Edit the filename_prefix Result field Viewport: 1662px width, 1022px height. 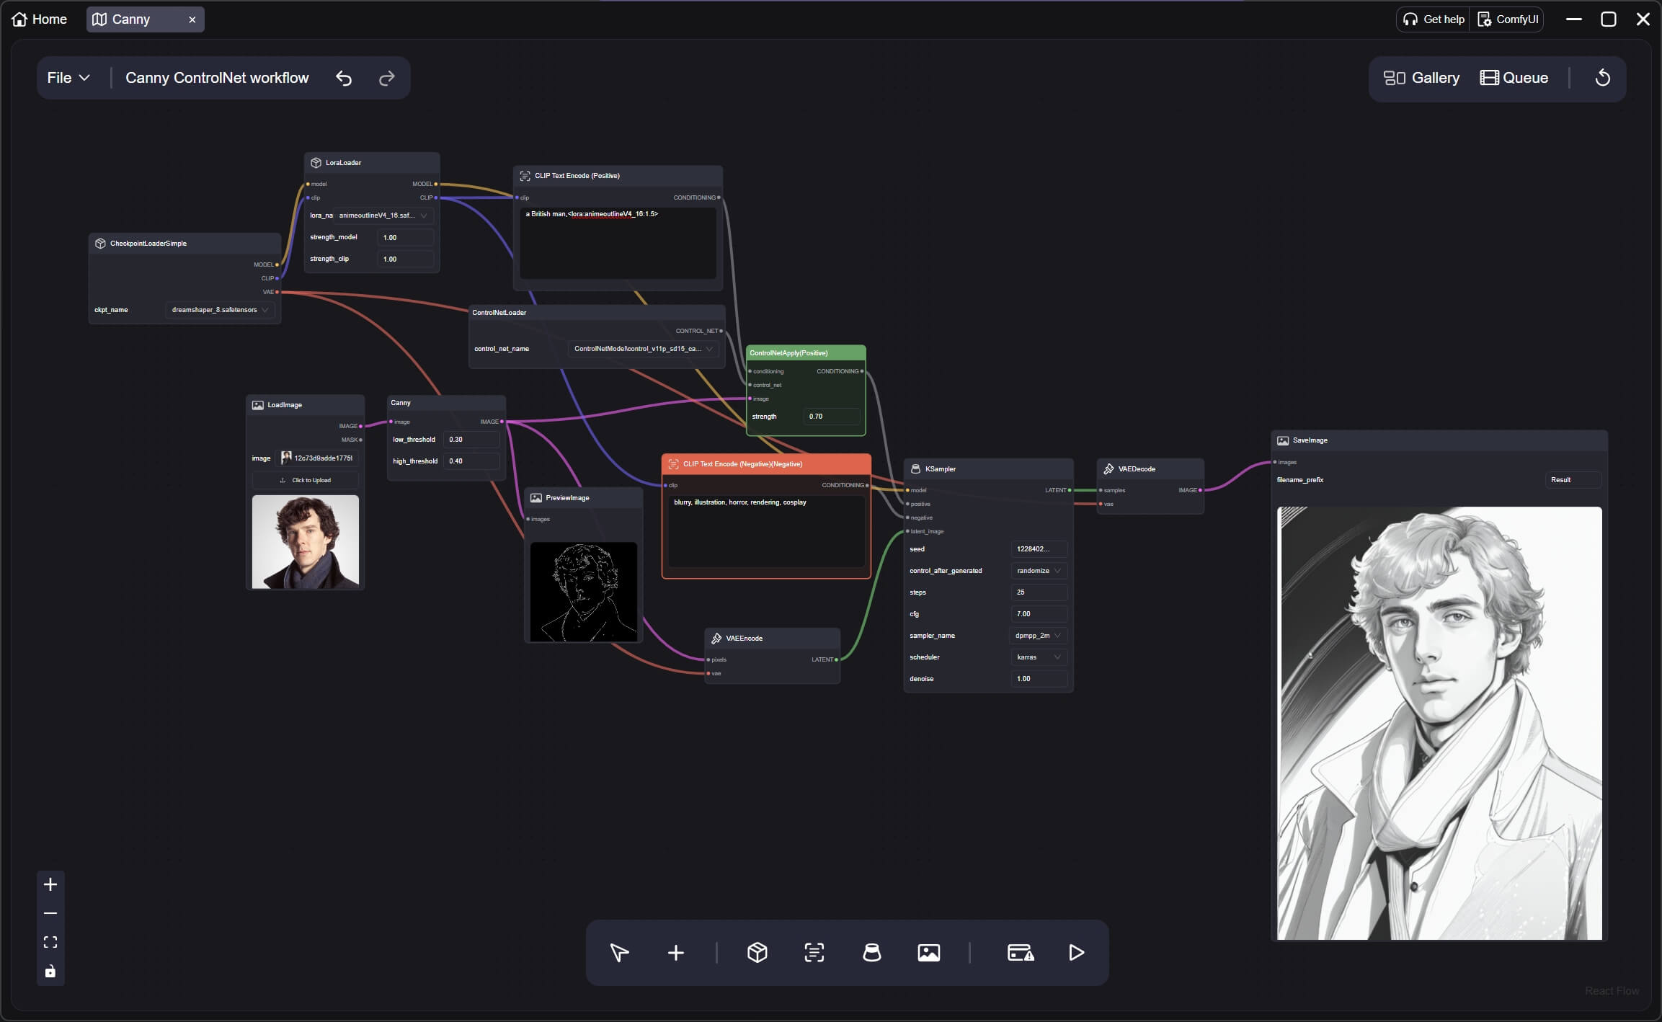[x=1573, y=480]
